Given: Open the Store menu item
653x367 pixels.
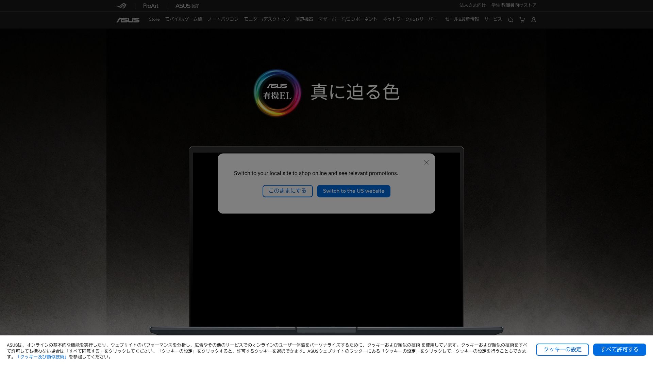Looking at the screenshot, I should [x=154, y=19].
